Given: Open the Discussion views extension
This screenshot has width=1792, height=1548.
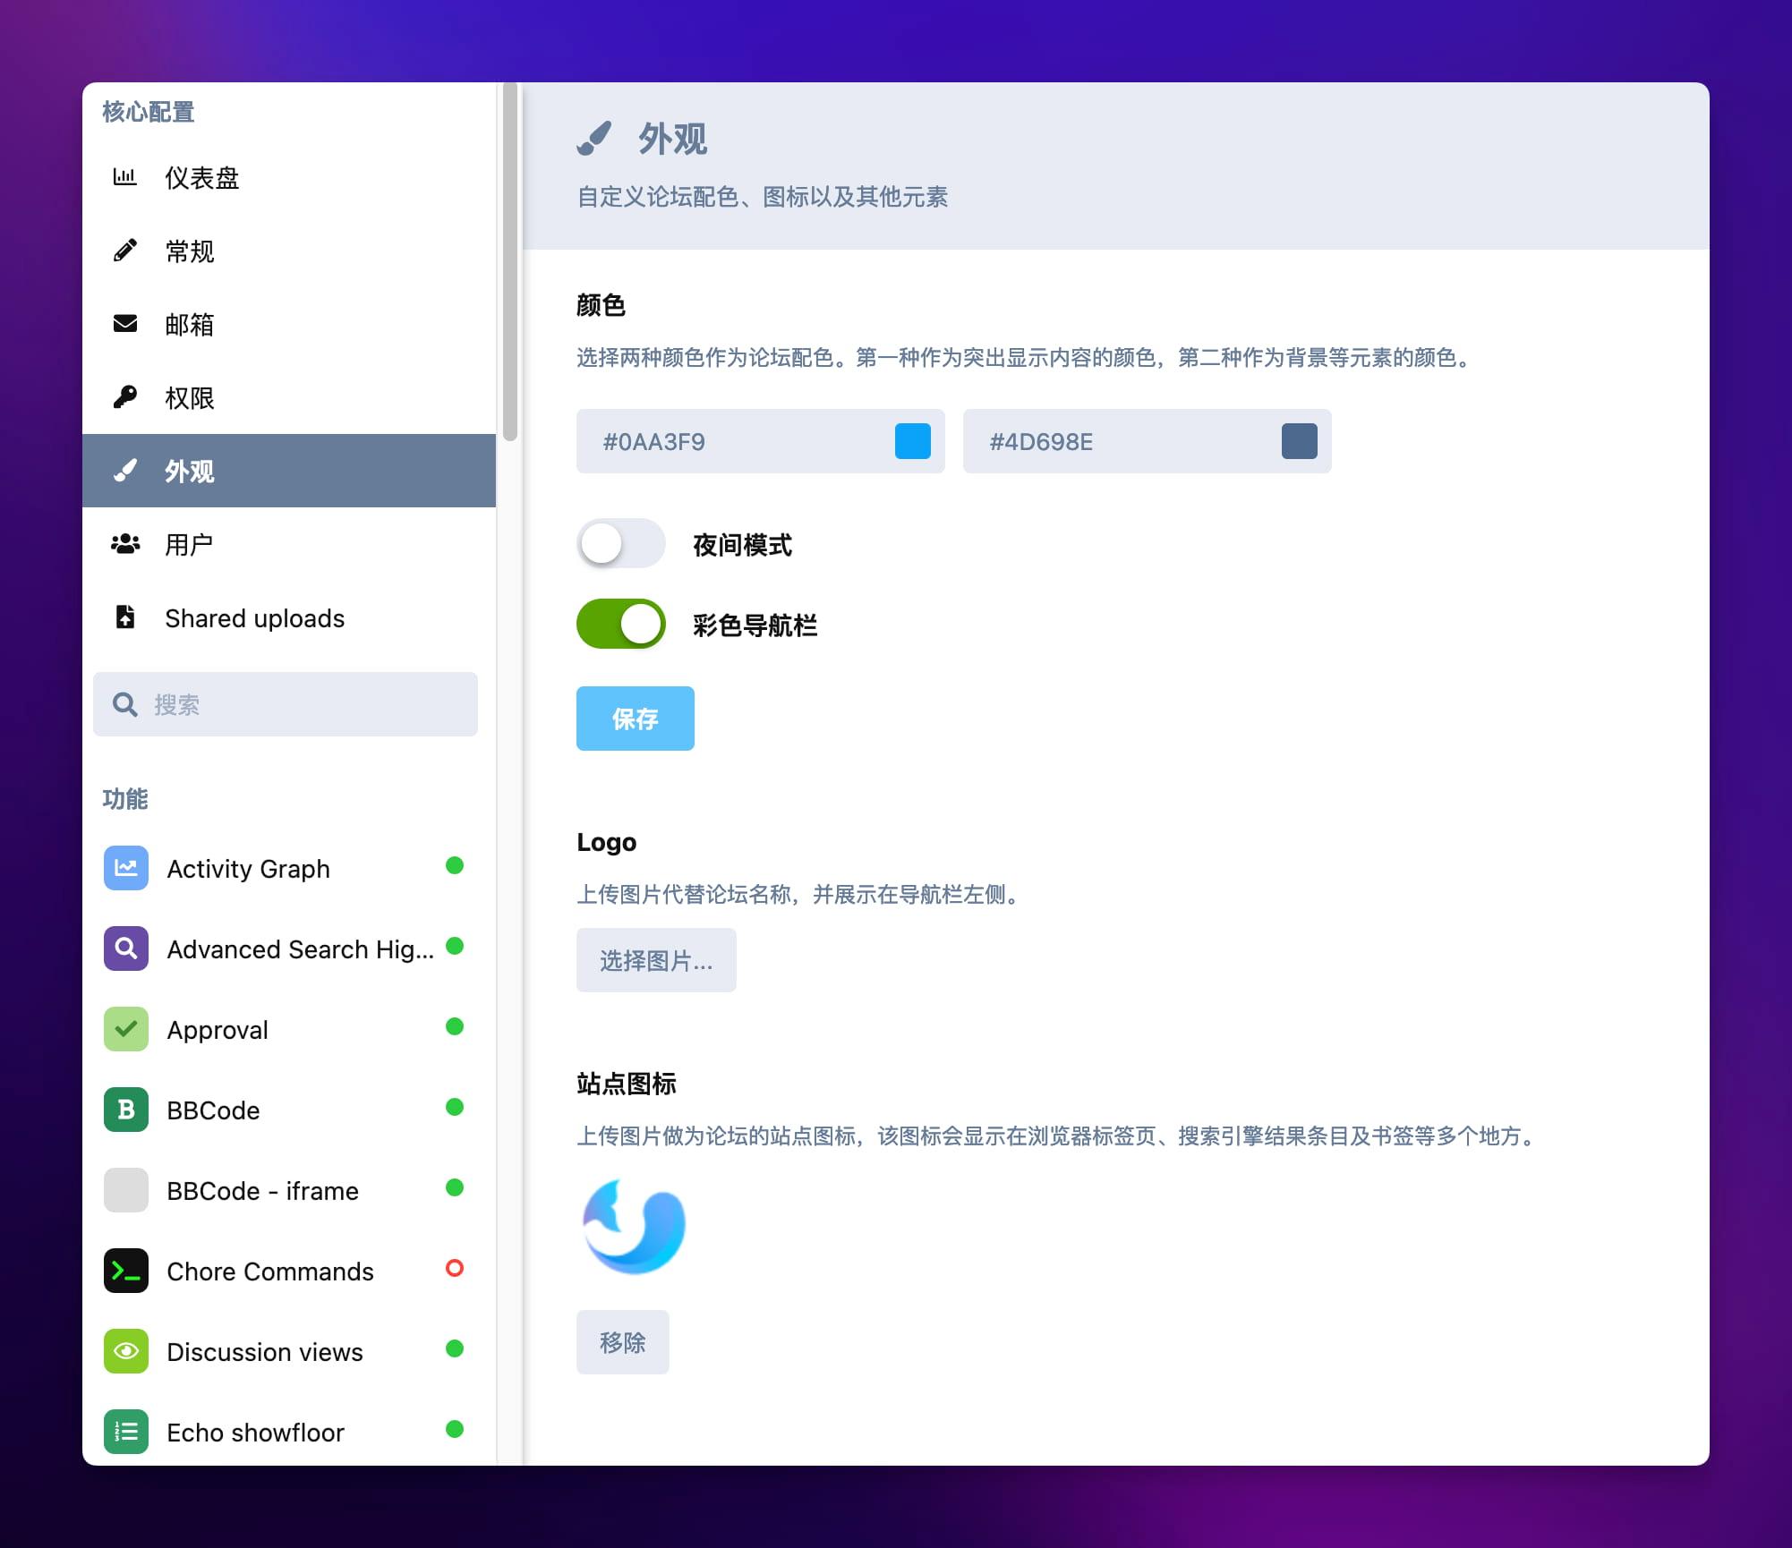Looking at the screenshot, I should (289, 1351).
